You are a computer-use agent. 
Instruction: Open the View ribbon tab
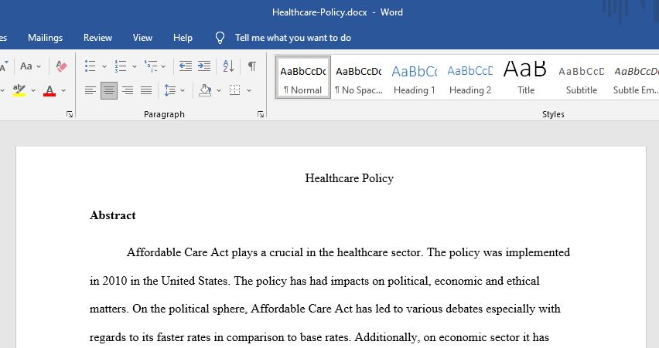[142, 38]
